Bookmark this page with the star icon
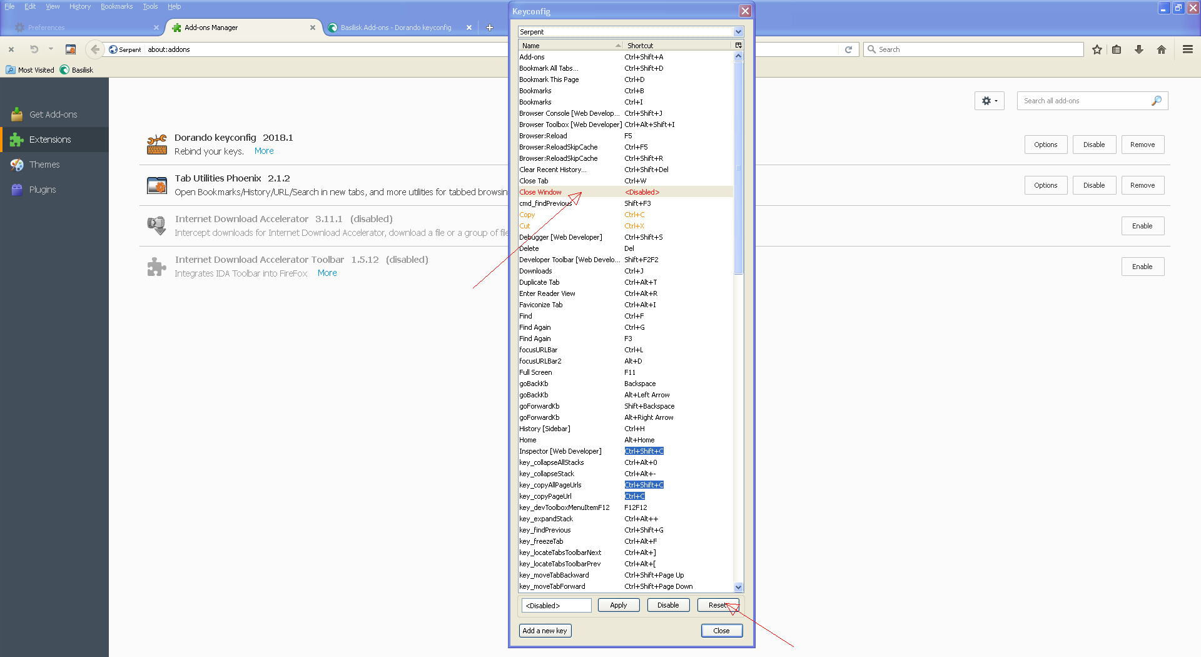This screenshot has width=1201, height=657. (1097, 49)
